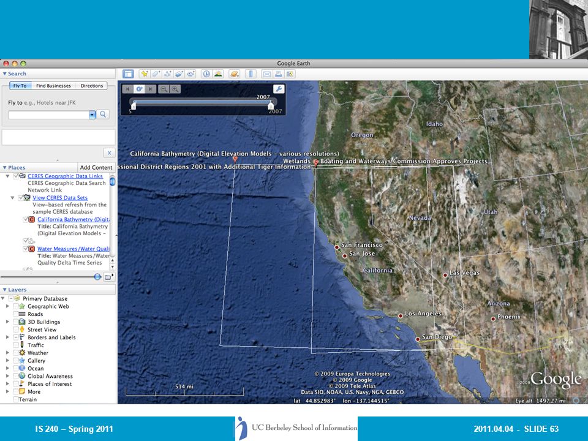Switch to Find Businesses tab
This screenshot has height=441, width=588.
point(54,86)
